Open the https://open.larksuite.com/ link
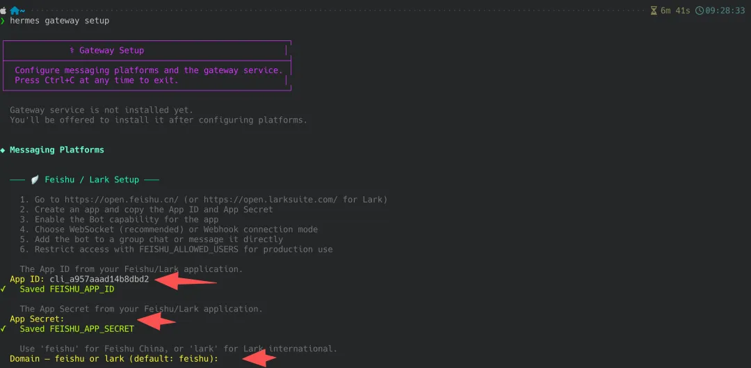 pos(271,200)
